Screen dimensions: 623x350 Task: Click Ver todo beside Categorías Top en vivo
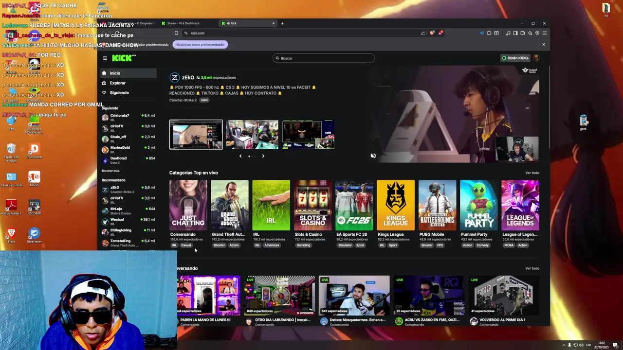tap(532, 173)
